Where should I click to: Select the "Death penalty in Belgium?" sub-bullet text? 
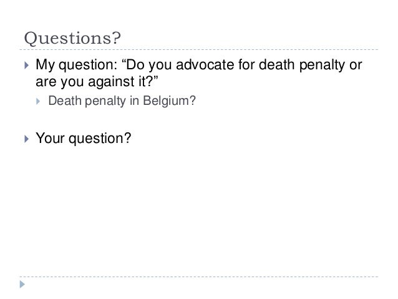[x=122, y=101]
